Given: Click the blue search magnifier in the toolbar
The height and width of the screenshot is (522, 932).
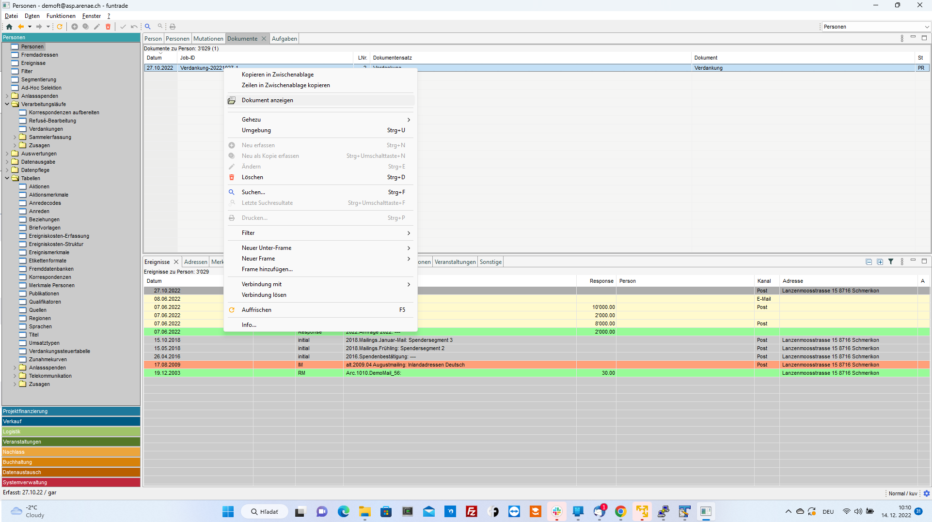Looking at the screenshot, I should 148,27.
